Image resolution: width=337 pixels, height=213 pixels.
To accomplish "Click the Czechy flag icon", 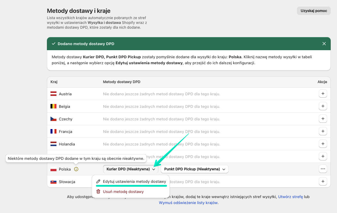I will 53,119.
